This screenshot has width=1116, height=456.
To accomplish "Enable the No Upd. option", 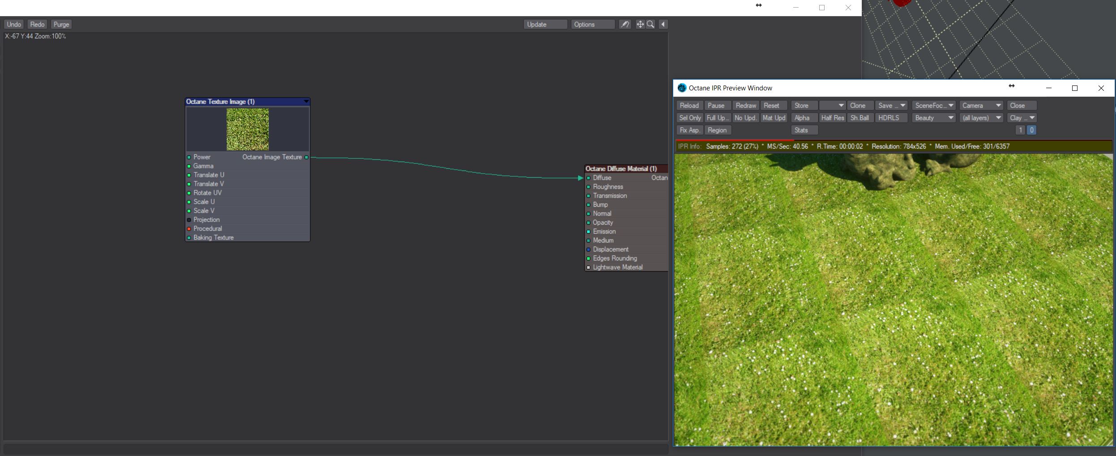I will pos(745,118).
